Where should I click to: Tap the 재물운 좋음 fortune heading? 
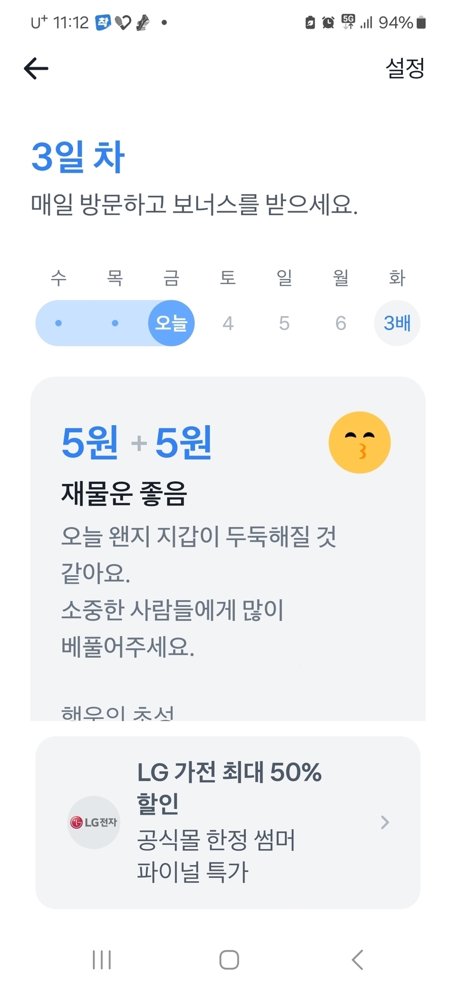coord(124,493)
